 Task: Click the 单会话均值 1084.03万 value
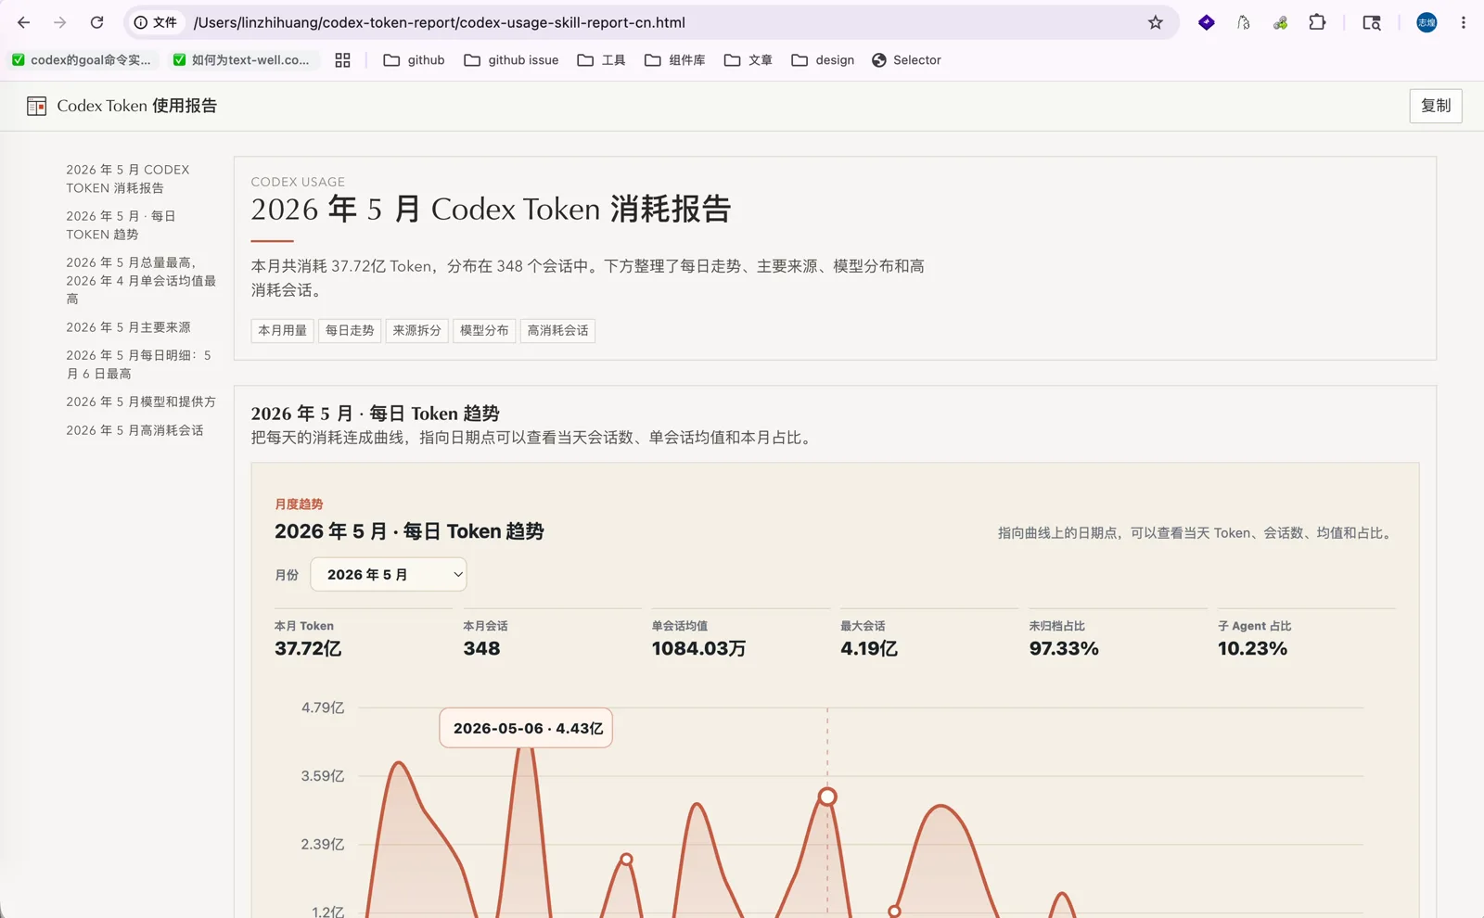coord(698,648)
